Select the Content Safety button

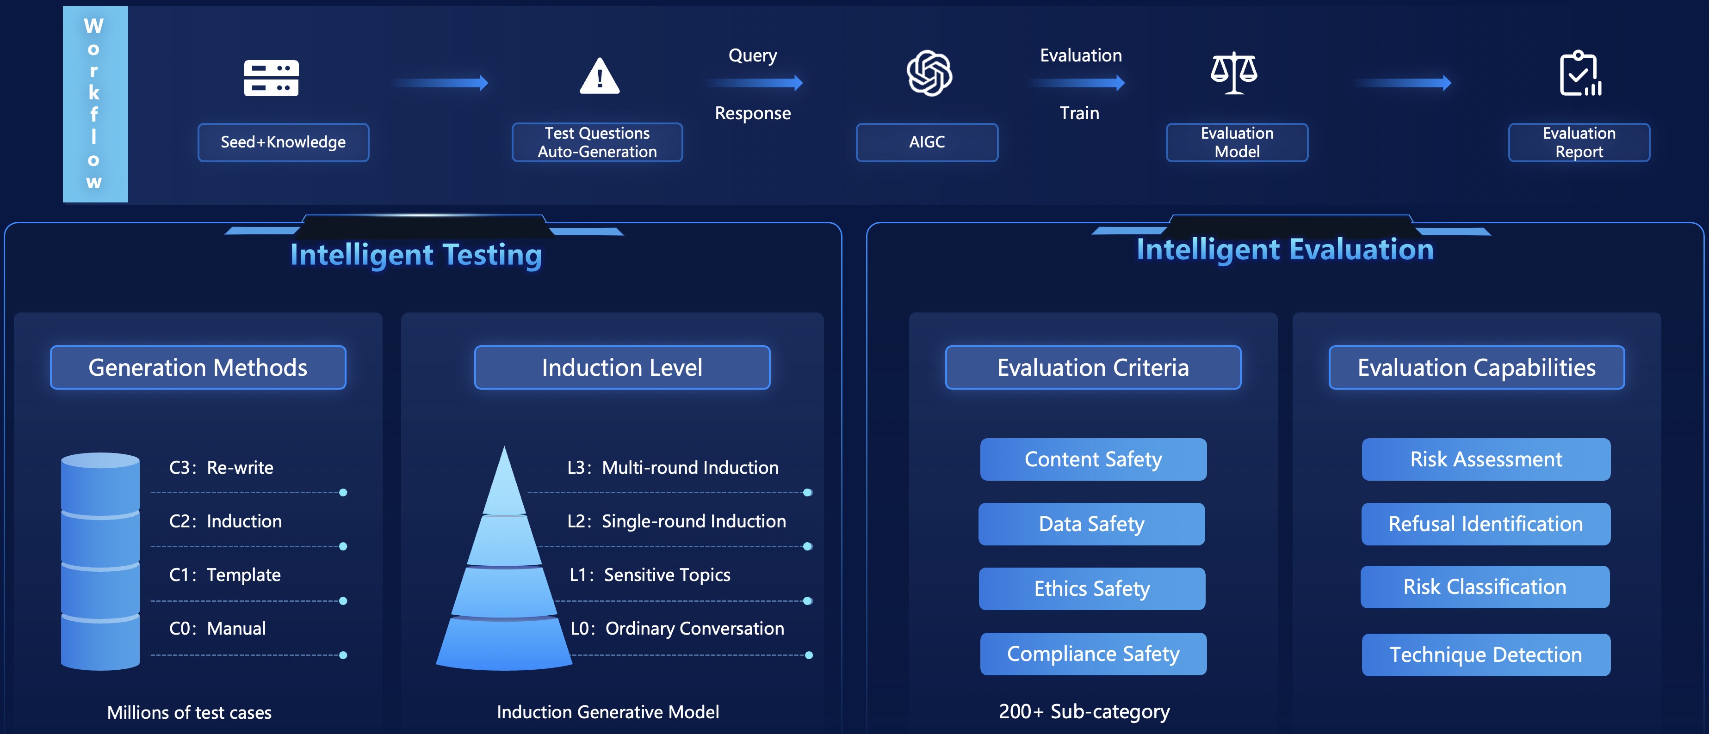tap(1093, 459)
